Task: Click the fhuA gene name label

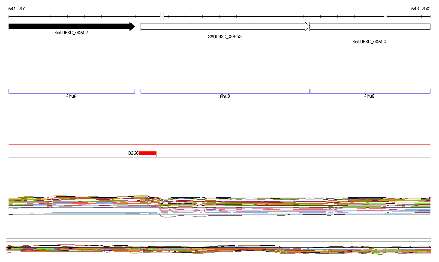Action: (x=72, y=96)
